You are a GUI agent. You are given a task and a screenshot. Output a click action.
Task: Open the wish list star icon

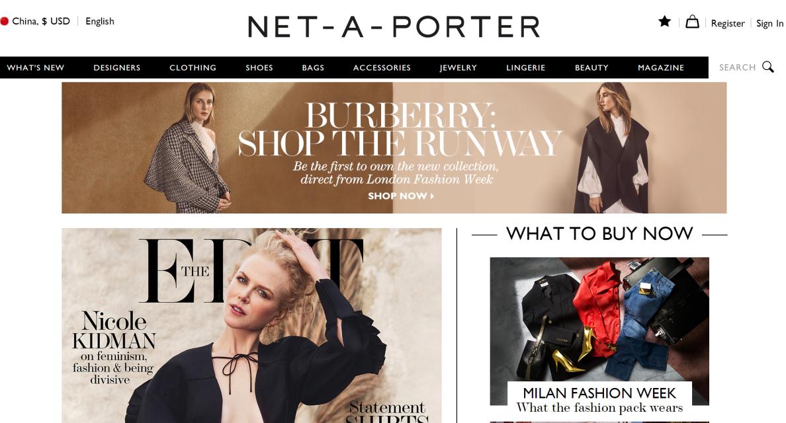(x=664, y=21)
